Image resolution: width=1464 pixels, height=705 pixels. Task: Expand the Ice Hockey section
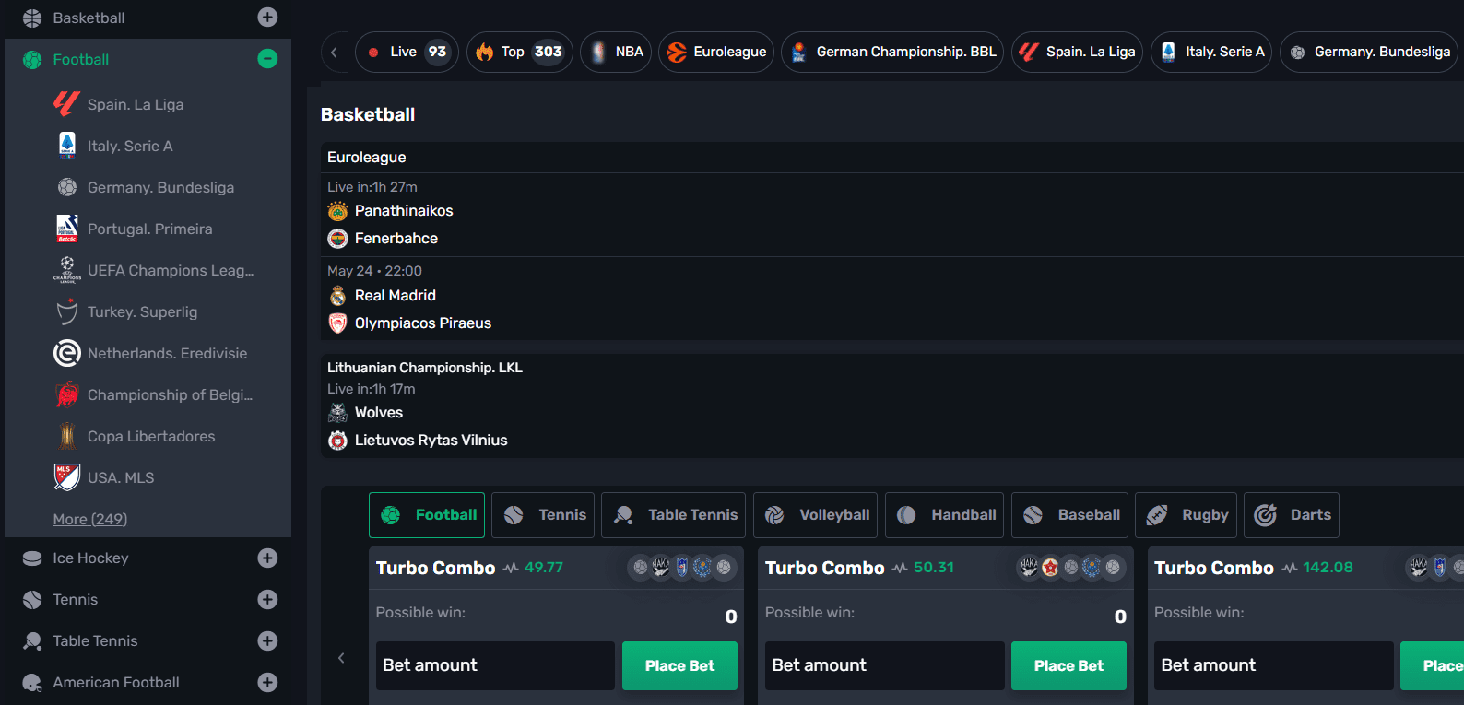[267, 558]
